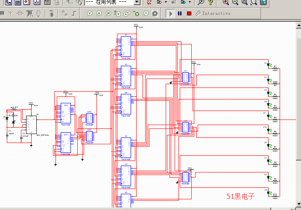Toggle the Design Toolbox panel
This screenshot has height=210, width=301.
coord(8,2)
